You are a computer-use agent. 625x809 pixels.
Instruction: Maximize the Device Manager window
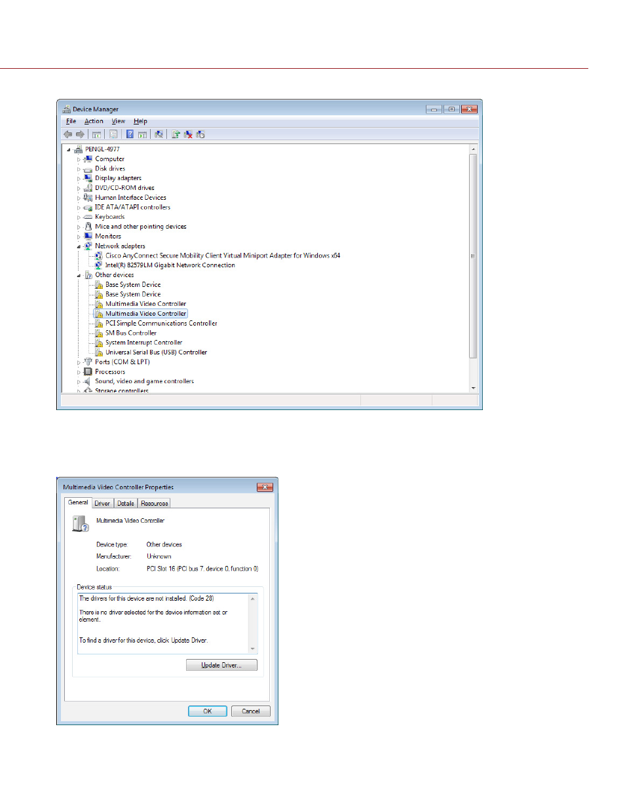[x=451, y=109]
